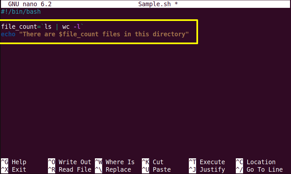The image size is (291, 174).
Task: Choose the ^R Read File shortcut
Action: pyautogui.click(x=70, y=169)
